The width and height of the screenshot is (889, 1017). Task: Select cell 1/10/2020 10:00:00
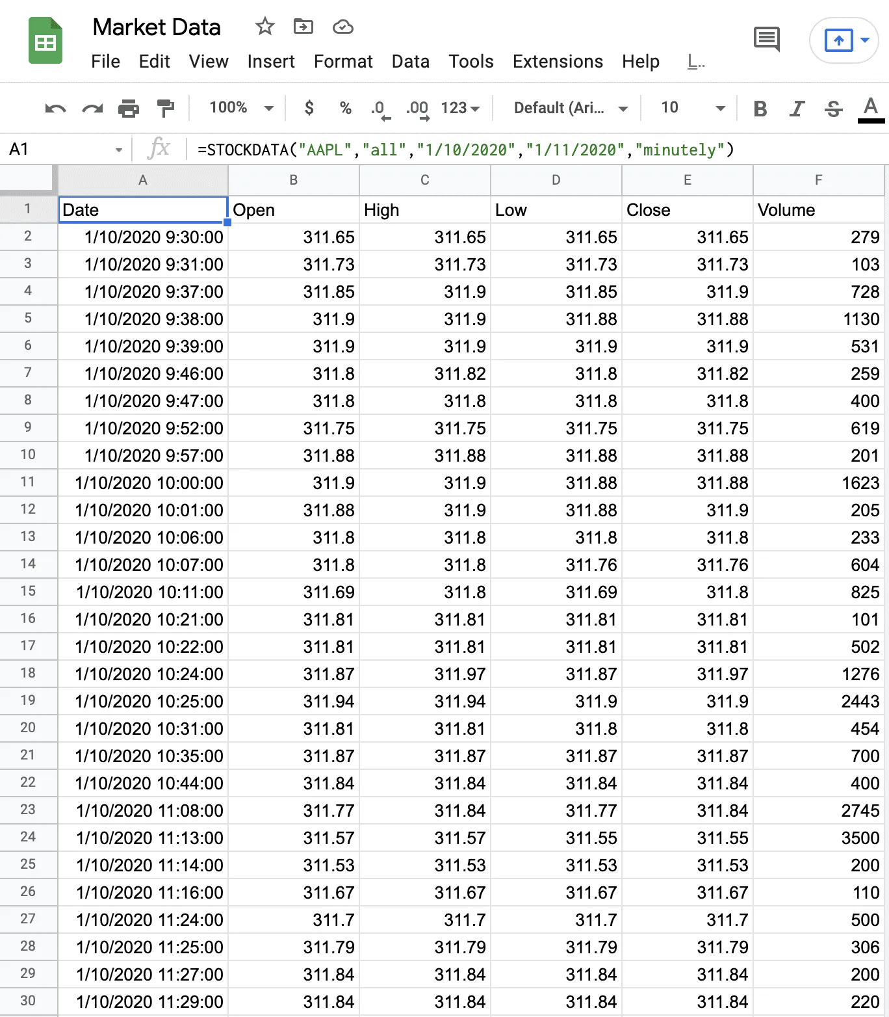pos(143,482)
